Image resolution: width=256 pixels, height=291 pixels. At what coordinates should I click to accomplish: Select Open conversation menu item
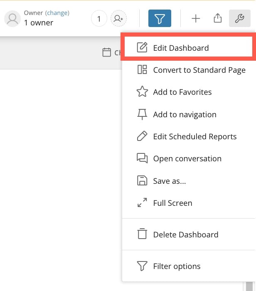(x=189, y=158)
